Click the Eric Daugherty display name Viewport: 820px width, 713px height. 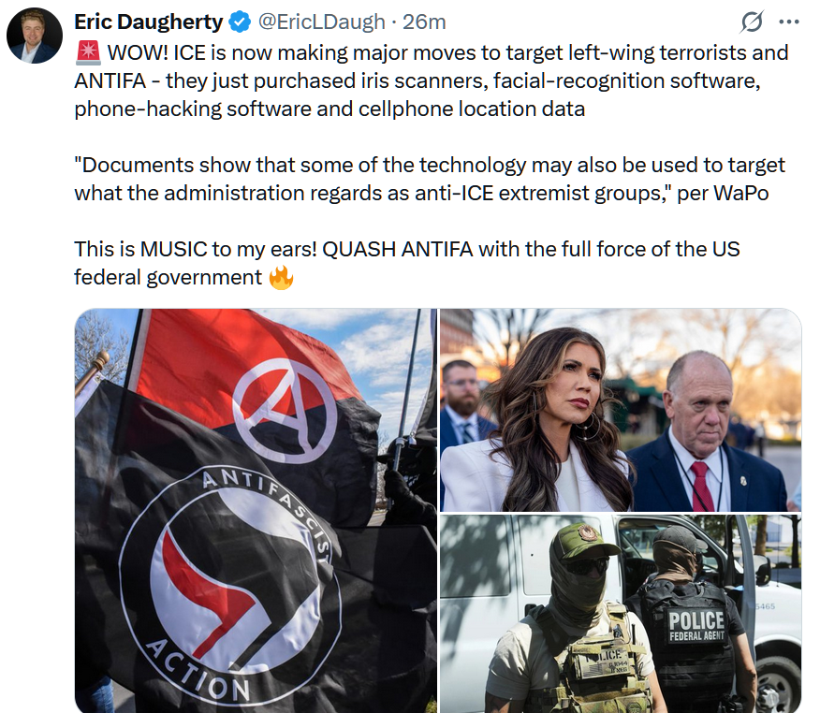(x=149, y=22)
